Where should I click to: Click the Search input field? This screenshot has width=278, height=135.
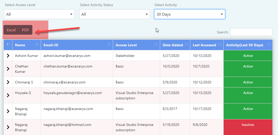[x=251, y=32]
